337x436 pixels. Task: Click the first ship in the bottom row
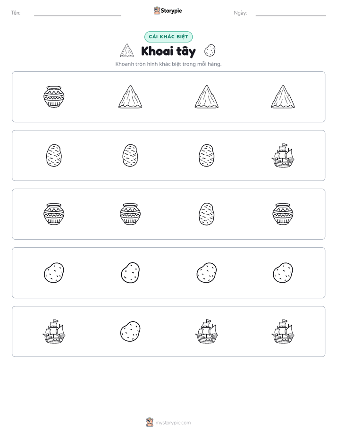point(54,331)
